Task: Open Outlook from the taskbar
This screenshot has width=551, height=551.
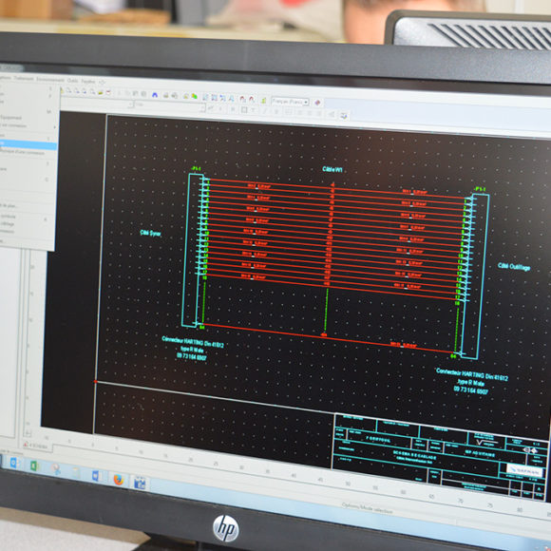Action: (13, 463)
